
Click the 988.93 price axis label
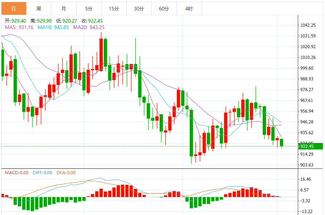tap(307, 79)
